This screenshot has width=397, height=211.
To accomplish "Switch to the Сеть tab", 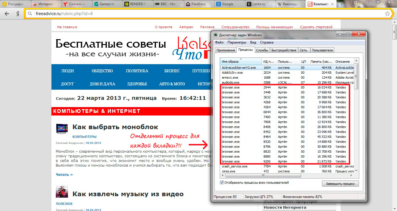I will (x=303, y=50).
